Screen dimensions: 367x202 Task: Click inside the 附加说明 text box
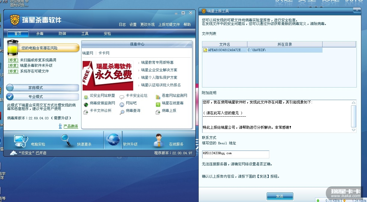(277, 116)
